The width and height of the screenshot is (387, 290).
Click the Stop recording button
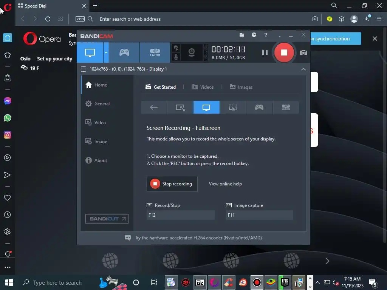(x=172, y=184)
